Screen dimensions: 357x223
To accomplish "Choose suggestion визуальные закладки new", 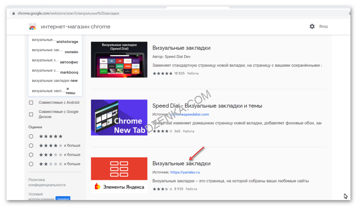I will (55, 81).
